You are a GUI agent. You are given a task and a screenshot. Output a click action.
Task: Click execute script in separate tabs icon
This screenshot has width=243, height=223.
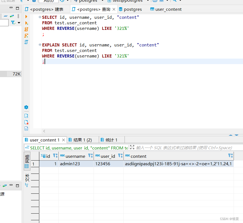pyautogui.click(x=26, y=36)
